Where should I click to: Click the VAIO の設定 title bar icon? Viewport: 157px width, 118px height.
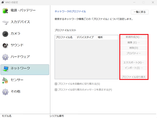(x=3, y=2)
